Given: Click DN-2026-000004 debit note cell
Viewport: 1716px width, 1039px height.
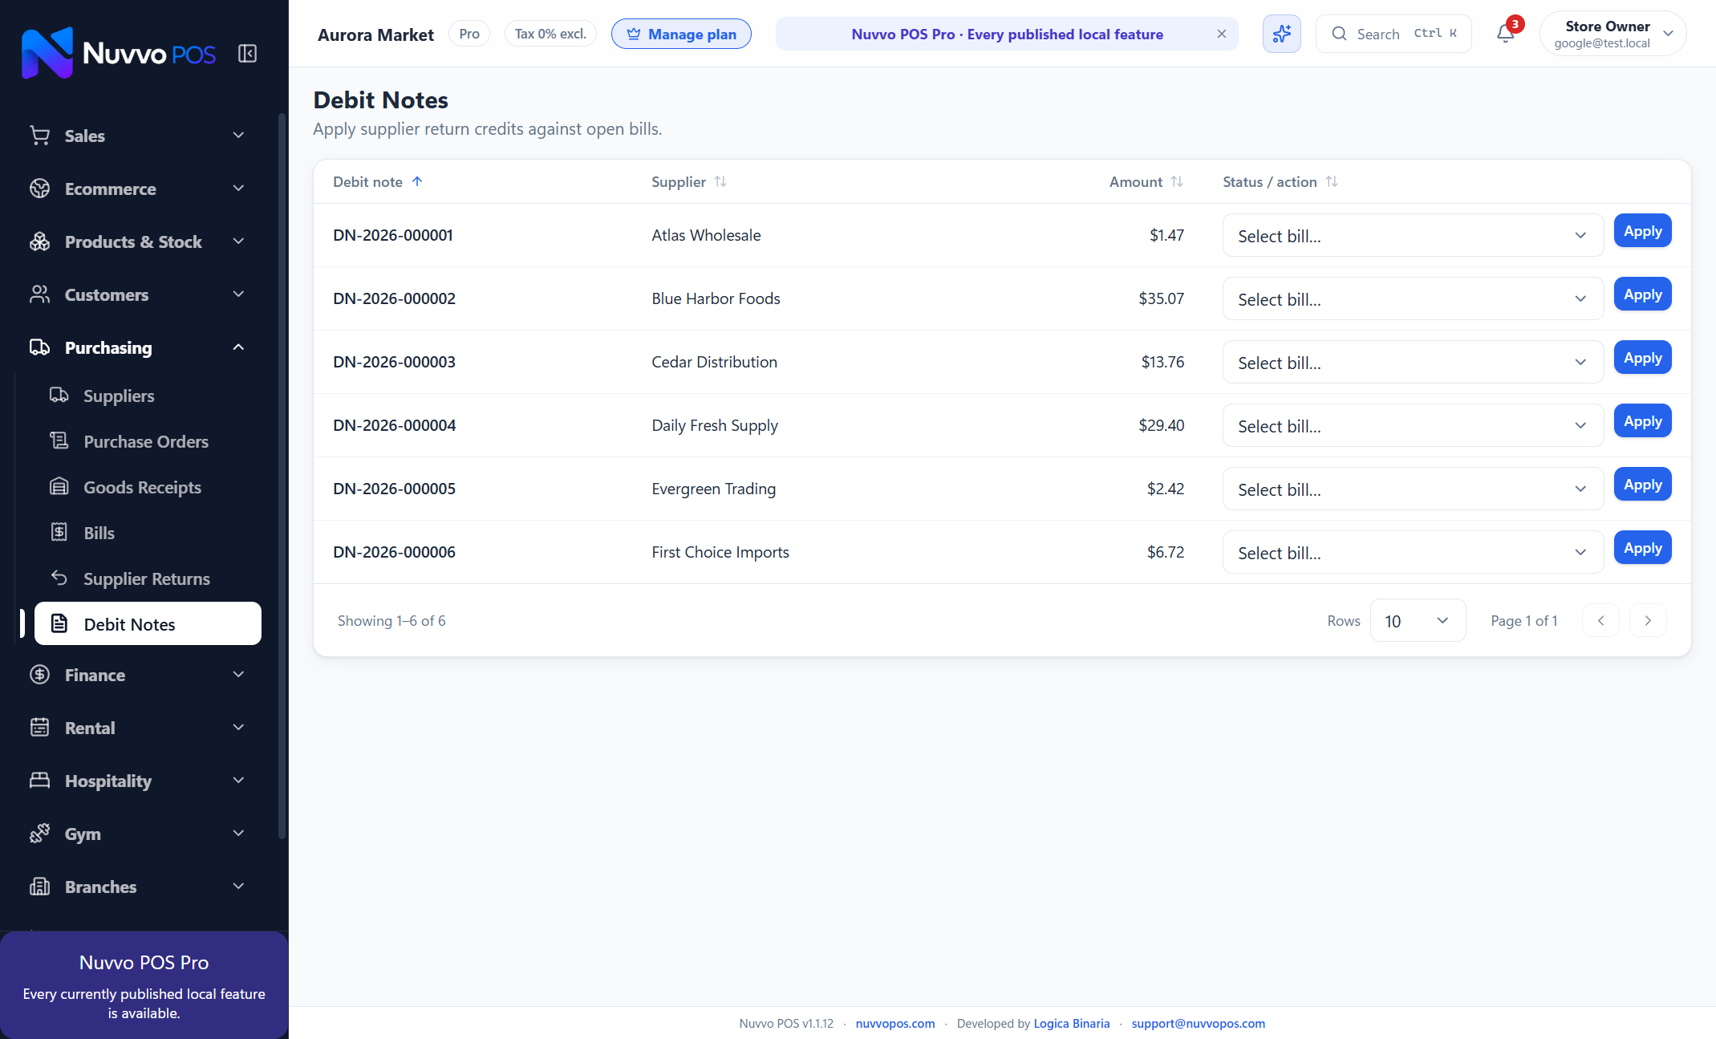Looking at the screenshot, I should pyautogui.click(x=395, y=425).
